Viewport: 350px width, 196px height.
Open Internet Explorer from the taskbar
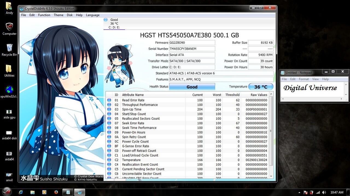click(21, 192)
